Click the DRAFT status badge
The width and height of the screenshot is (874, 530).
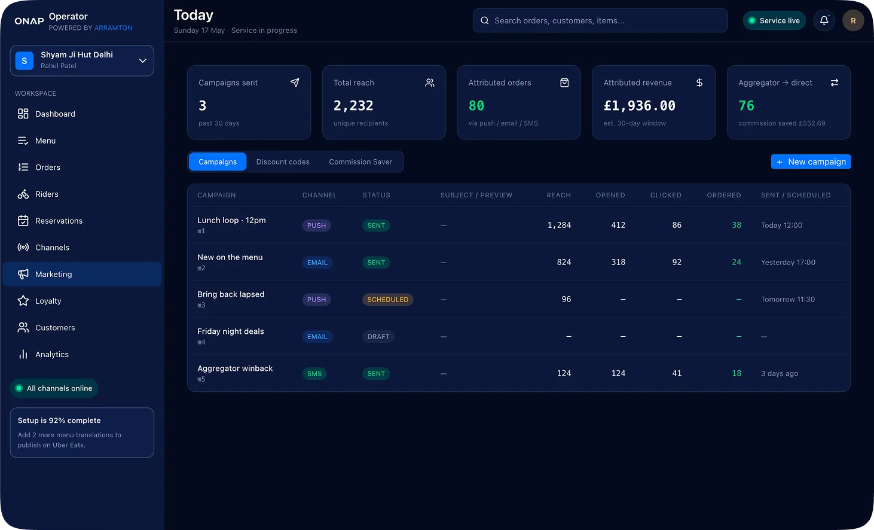(x=378, y=337)
